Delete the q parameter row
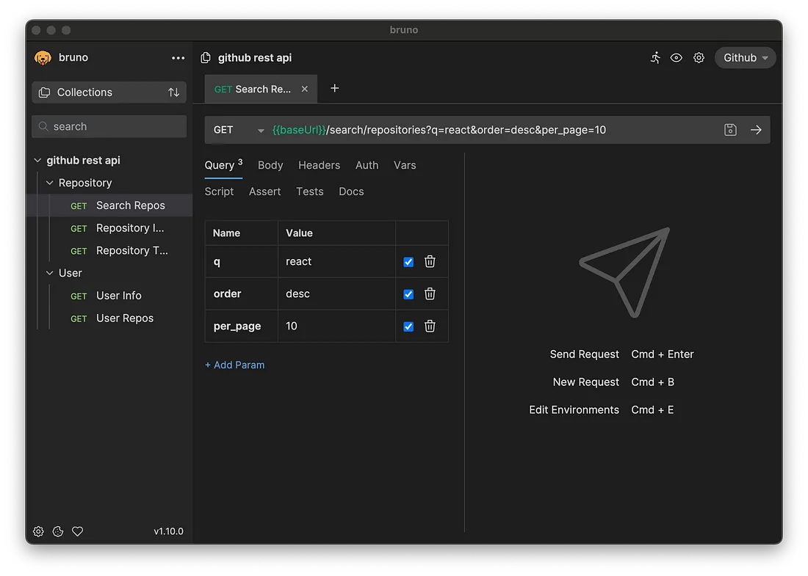The width and height of the screenshot is (808, 576). coord(430,261)
